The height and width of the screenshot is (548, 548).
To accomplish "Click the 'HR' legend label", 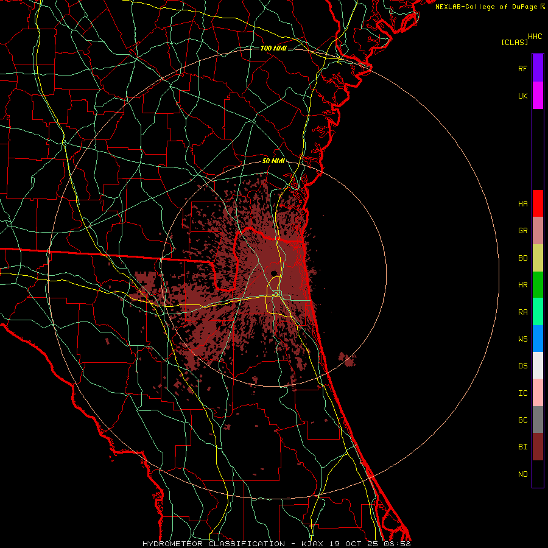I will click(x=522, y=285).
